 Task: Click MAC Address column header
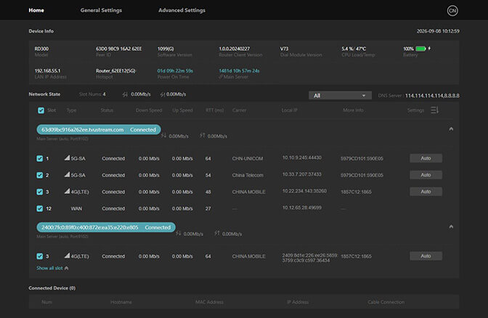209,302
